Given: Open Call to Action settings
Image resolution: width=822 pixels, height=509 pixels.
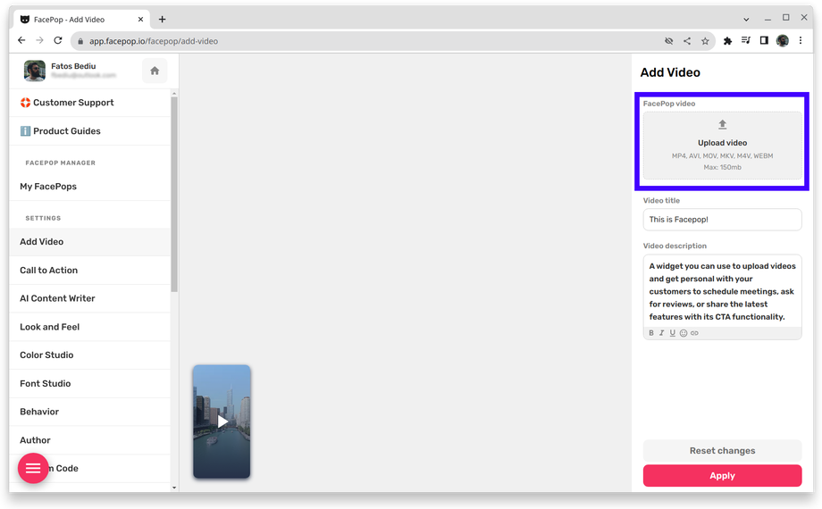Looking at the screenshot, I should [x=89, y=271].
